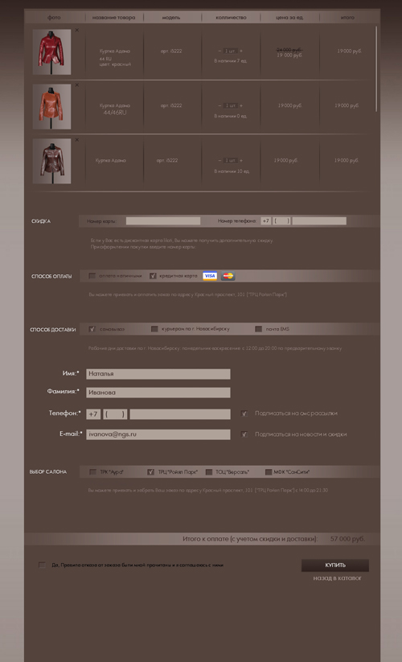Click the Телефон area code field
This screenshot has width=402, height=662.
pos(115,414)
